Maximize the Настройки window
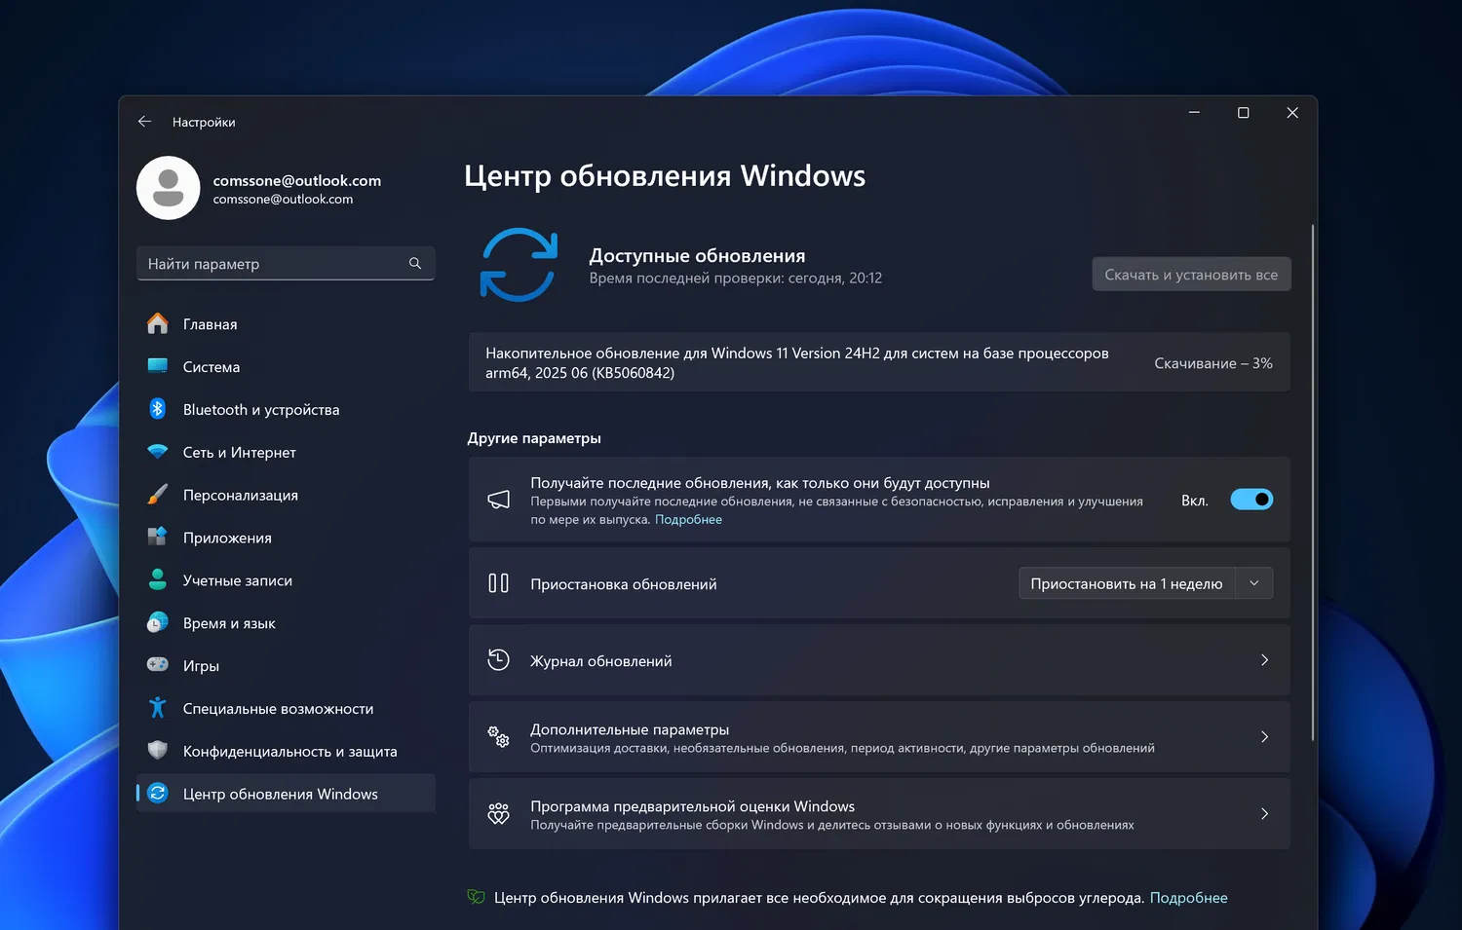This screenshot has height=930, width=1462. (x=1243, y=113)
